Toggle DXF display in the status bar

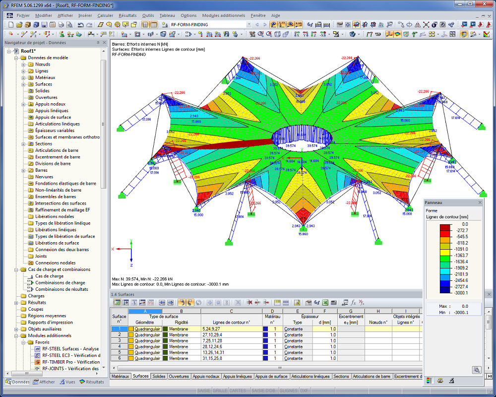(x=304, y=391)
